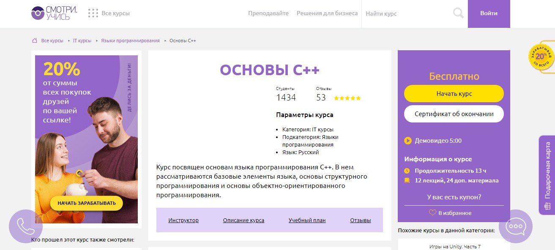This screenshot has width=555, height=250.
Task: Jump to the Инструктор section
Action: pos(183,220)
